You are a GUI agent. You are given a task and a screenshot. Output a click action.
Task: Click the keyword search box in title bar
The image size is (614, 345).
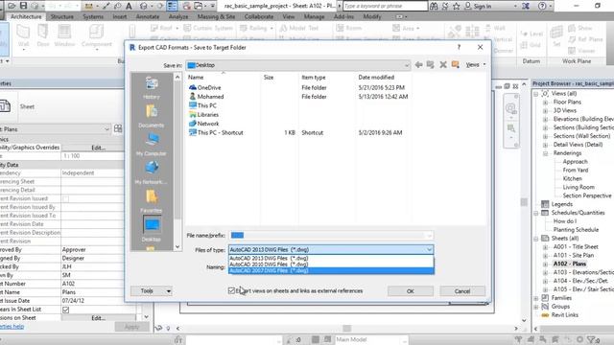point(386,6)
